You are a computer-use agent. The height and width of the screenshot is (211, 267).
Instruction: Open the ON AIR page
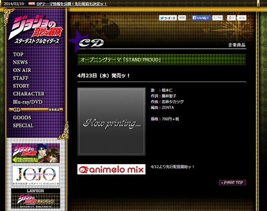[x=22, y=70]
